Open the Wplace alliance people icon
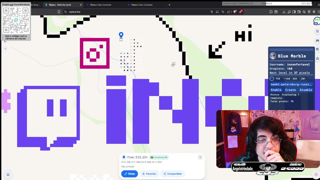The image size is (320, 180). 317,40
